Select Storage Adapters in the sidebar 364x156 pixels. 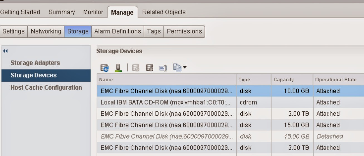pyautogui.click(x=46, y=63)
